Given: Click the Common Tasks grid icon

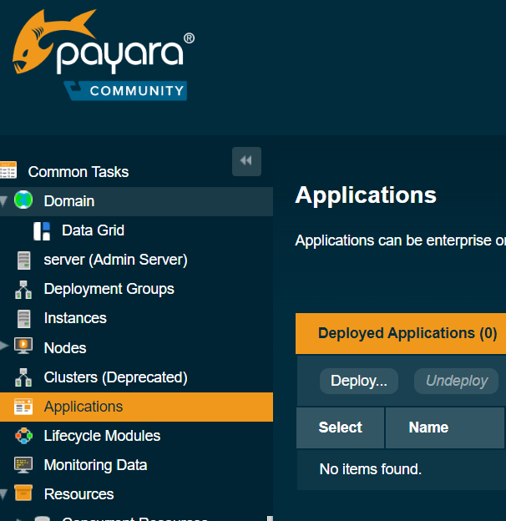Looking at the screenshot, I should click(x=8, y=171).
